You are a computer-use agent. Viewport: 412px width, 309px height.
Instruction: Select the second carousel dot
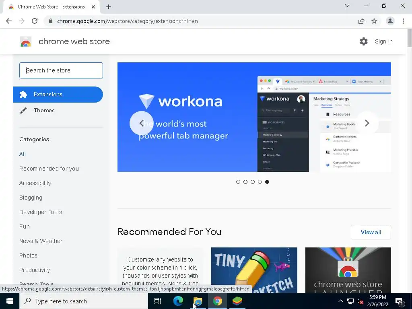click(x=245, y=182)
